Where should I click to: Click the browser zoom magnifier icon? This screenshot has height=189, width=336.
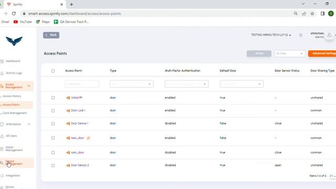pyautogui.click(x=296, y=14)
